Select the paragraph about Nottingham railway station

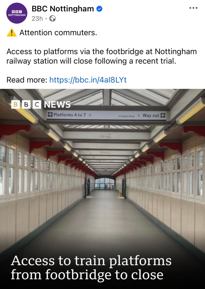(102, 56)
